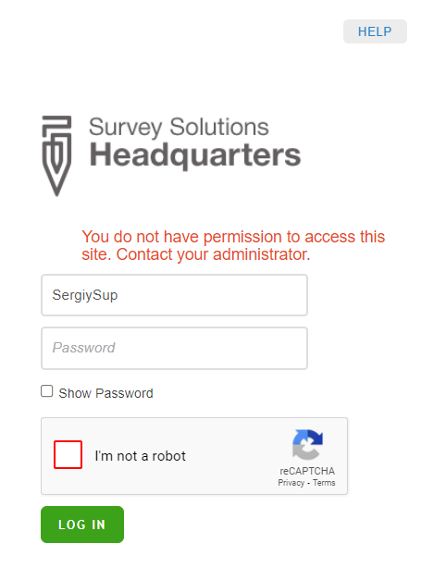The image size is (434, 568).
Task: Click the Survey Solutions title text
Action: [179, 127]
